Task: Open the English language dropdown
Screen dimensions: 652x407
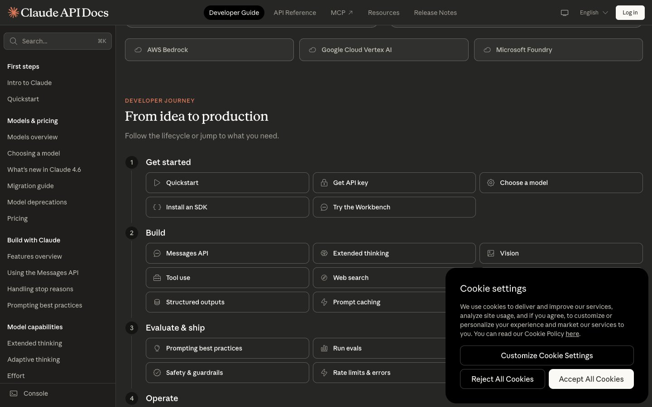Action: pos(594,13)
